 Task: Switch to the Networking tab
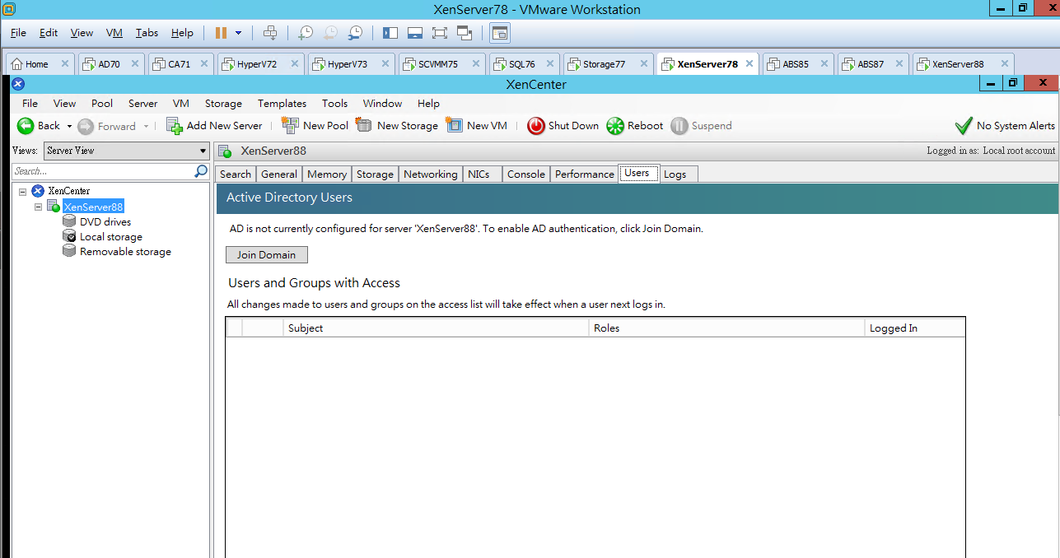coord(430,174)
